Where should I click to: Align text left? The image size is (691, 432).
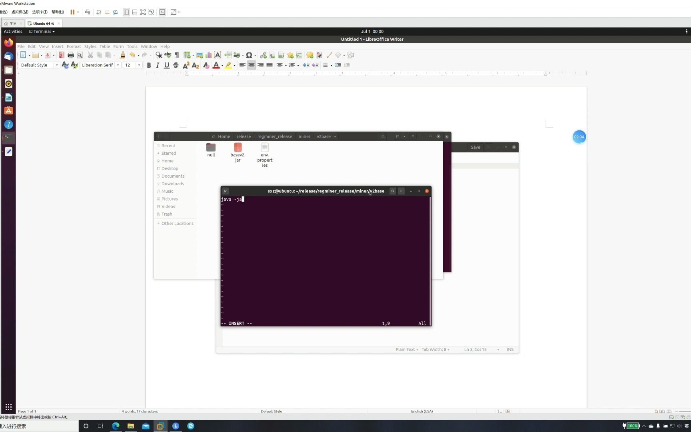pyautogui.click(x=242, y=65)
